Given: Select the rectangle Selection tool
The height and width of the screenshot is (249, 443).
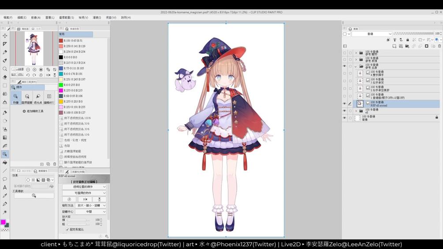Looking at the screenshot, I should tap(5, 85).
